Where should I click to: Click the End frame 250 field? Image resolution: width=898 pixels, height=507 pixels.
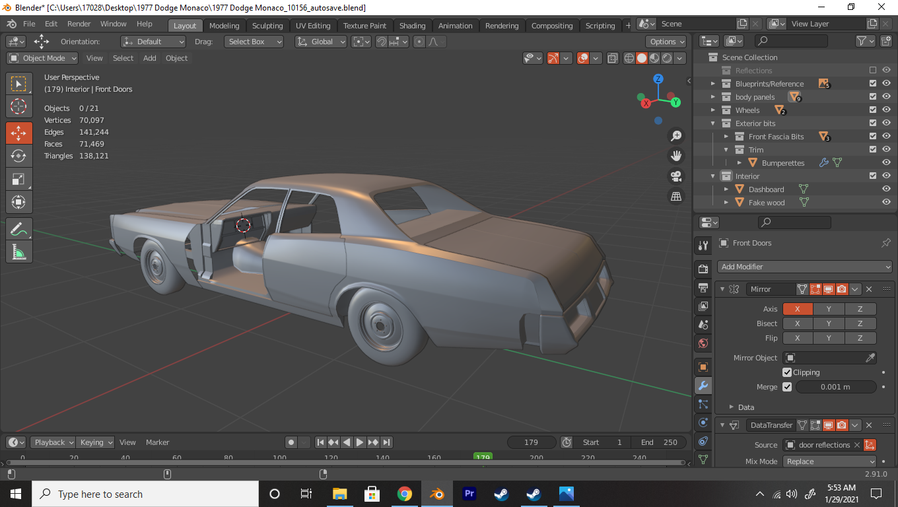click(x=659, y=442)
